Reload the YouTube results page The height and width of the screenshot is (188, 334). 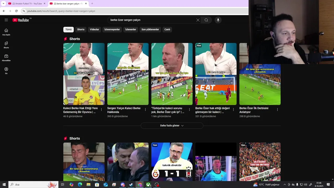coord(16,11)
